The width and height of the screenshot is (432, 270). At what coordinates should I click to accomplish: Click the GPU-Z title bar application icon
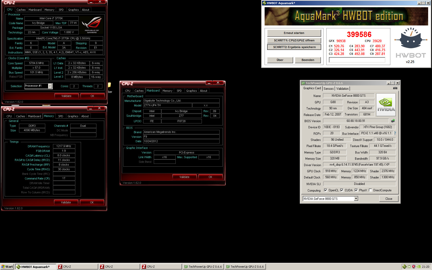click(303, 83)
